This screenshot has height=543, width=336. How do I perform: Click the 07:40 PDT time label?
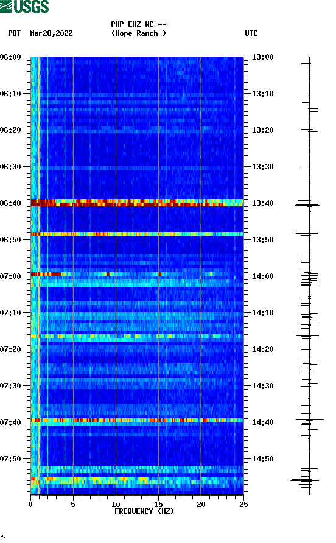pos(11,422)
